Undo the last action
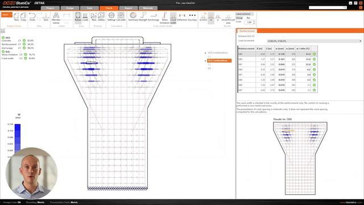Viewport: 364px width, 205px height. (x=32, y=17)
